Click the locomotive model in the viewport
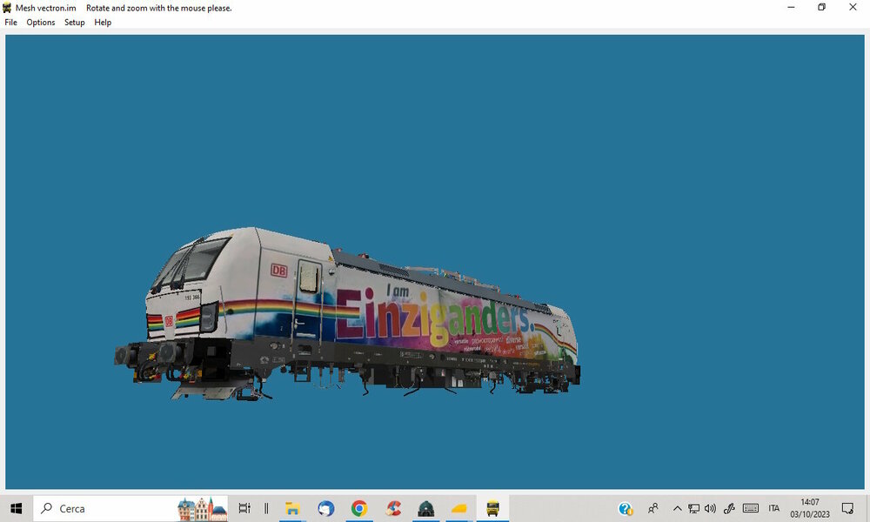 (347, 314)
